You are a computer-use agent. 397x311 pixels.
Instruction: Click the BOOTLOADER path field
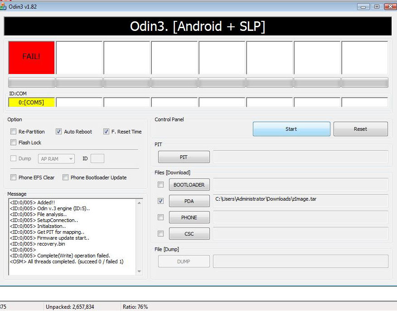[x=300, y=184]
